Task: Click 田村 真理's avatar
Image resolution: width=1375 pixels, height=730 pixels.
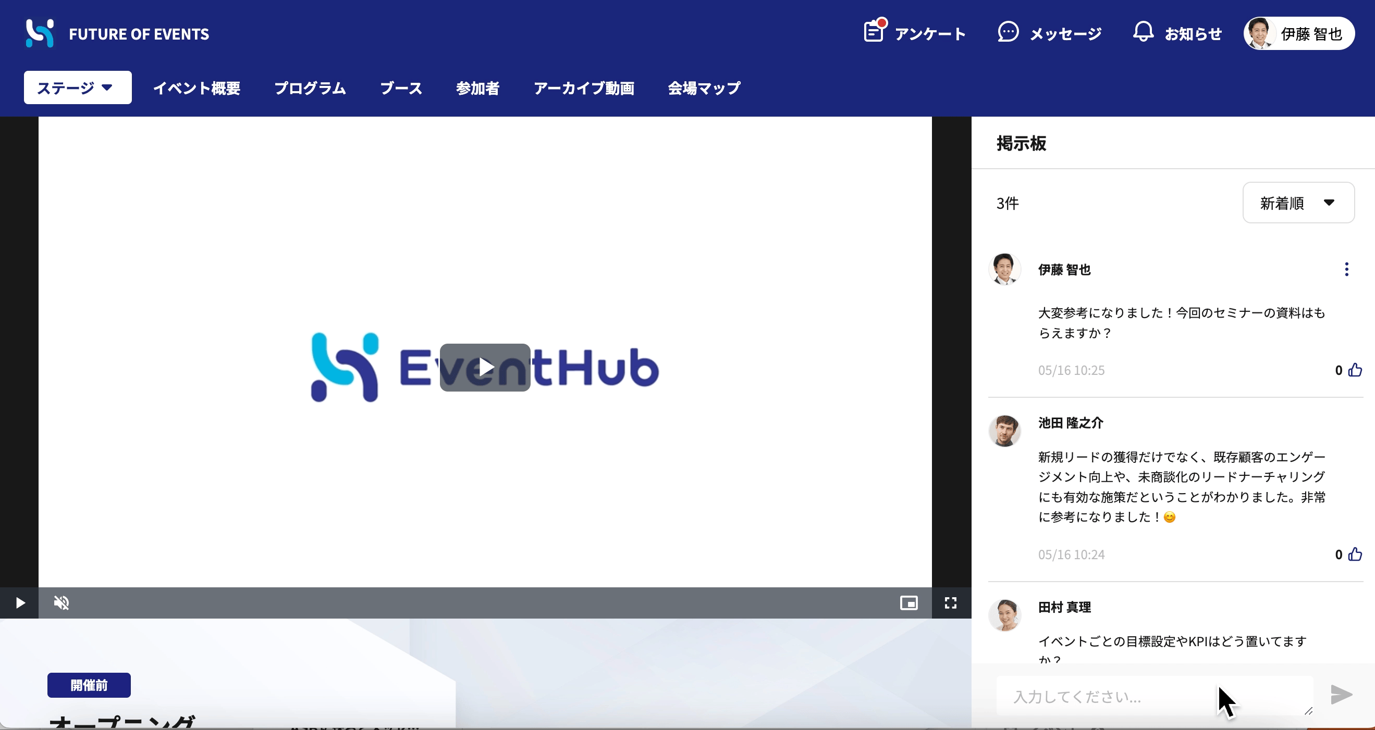Action: point(1004,615)
